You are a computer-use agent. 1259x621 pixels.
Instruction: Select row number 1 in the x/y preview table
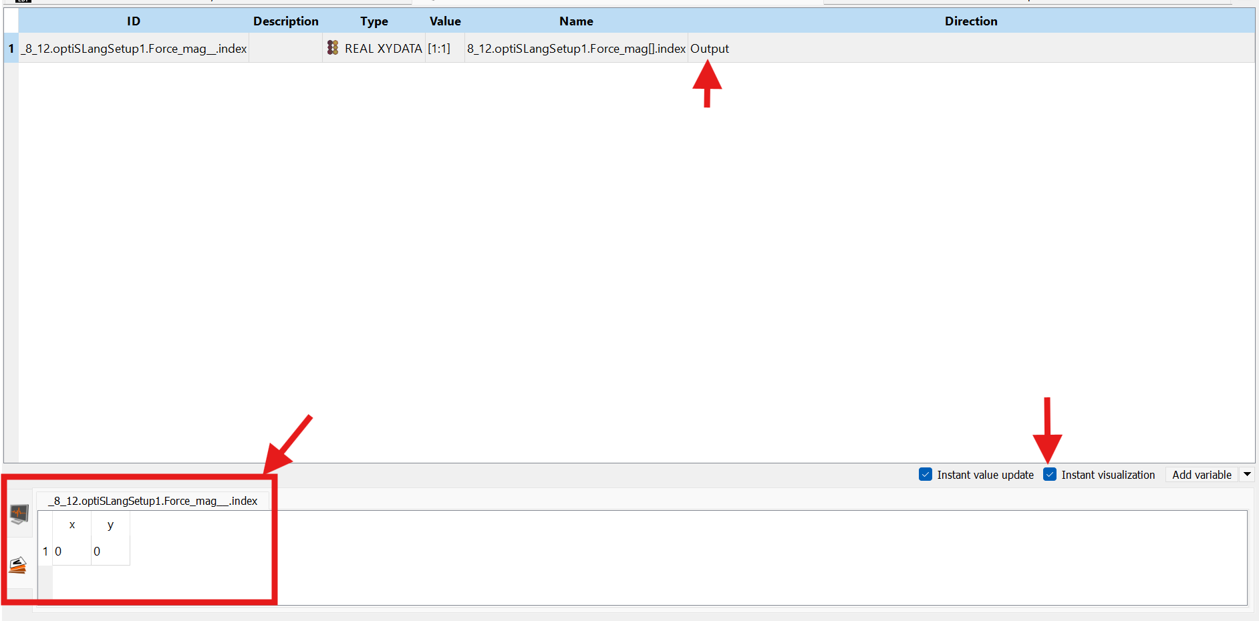(x=45, y=552)
